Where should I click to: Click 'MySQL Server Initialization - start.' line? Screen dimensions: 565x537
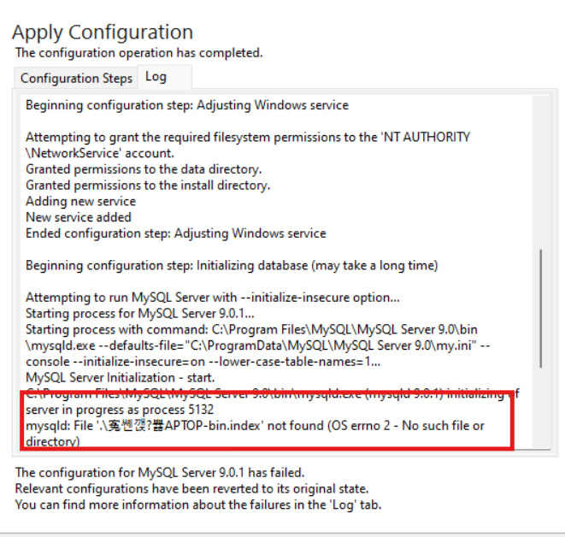(x=120, y=378)
